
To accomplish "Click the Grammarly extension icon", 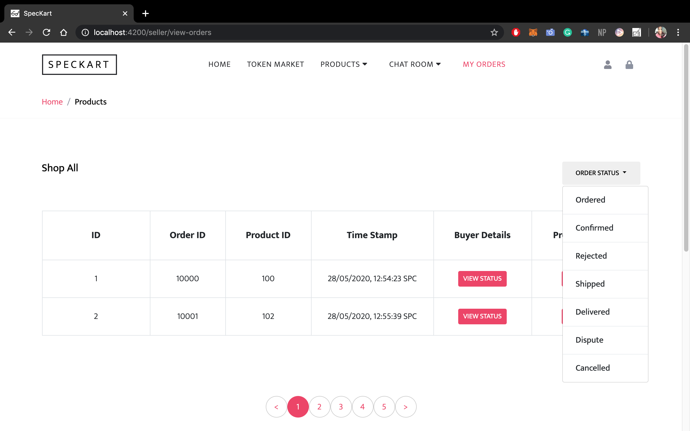I will click(567, 33).
